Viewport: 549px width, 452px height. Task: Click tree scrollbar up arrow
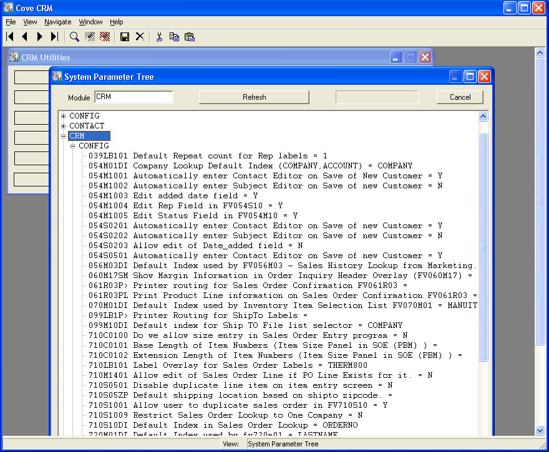[483, 116]
